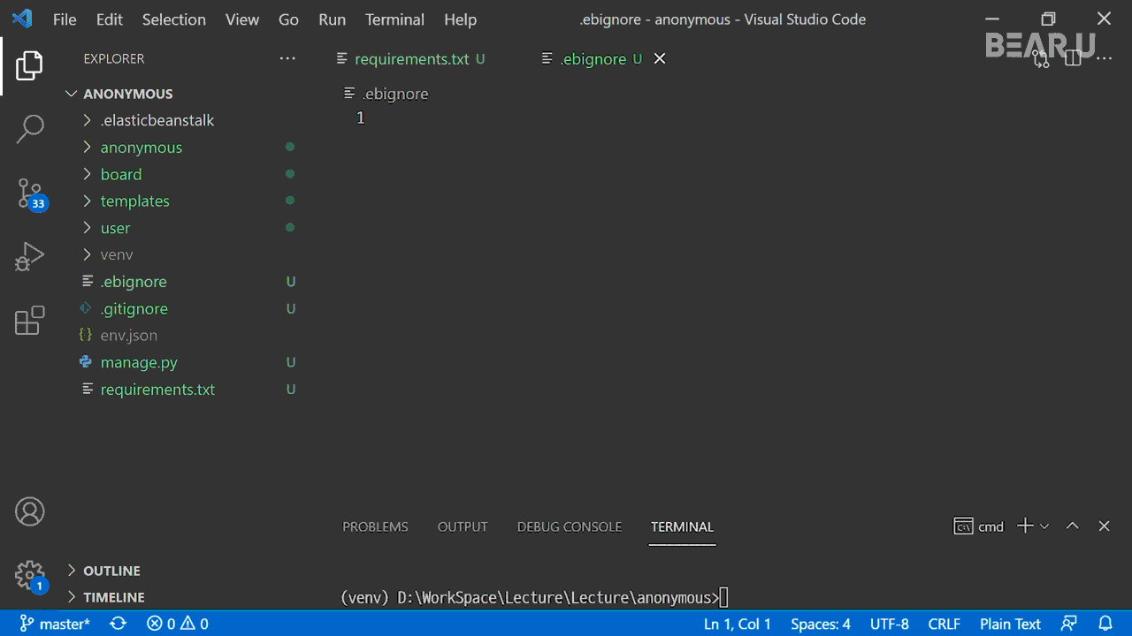Open the Manage gear menu

30,576
